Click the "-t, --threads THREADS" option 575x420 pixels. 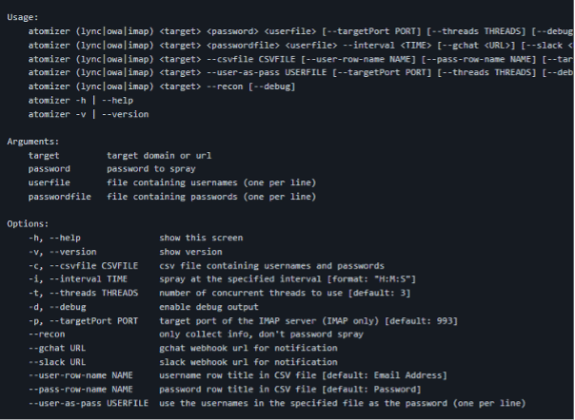click(x=84, y=294)
